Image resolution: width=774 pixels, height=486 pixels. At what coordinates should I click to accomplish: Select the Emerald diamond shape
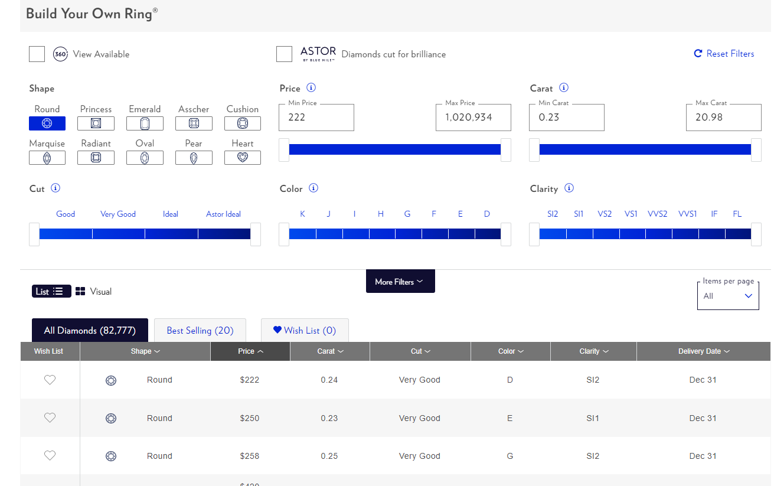(145, 123)
